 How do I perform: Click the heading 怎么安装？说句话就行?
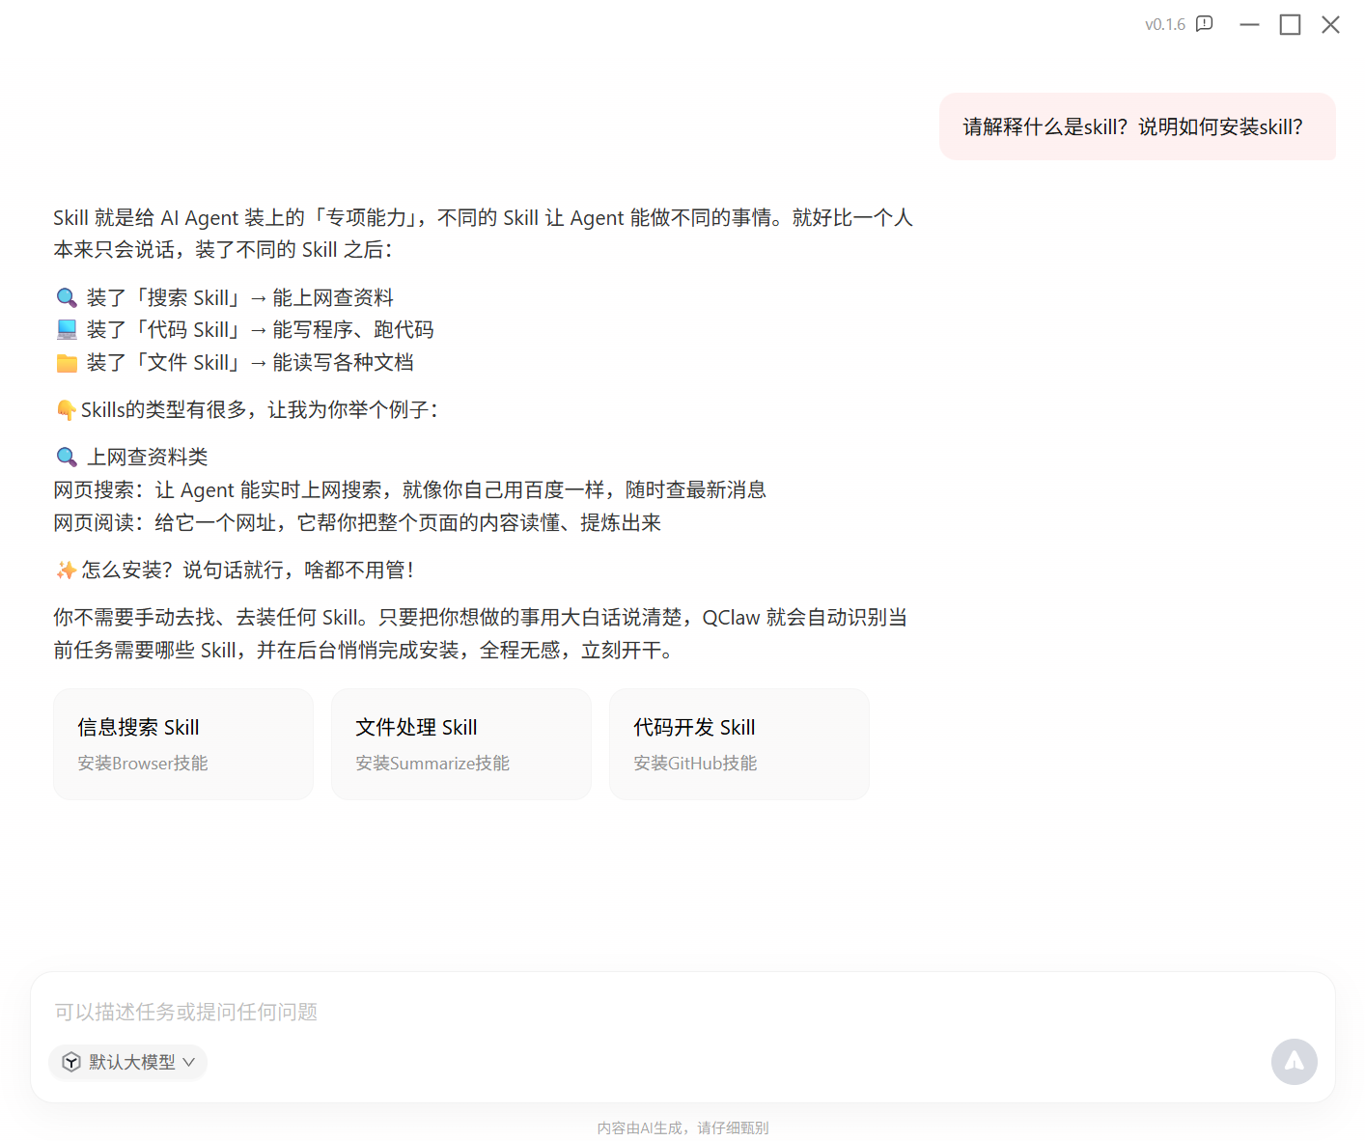pyautogui.click(x=248, y=570)
